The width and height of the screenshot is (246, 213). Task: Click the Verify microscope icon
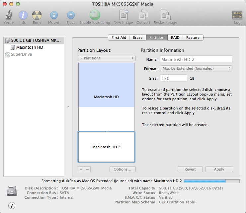pos(9,15)
